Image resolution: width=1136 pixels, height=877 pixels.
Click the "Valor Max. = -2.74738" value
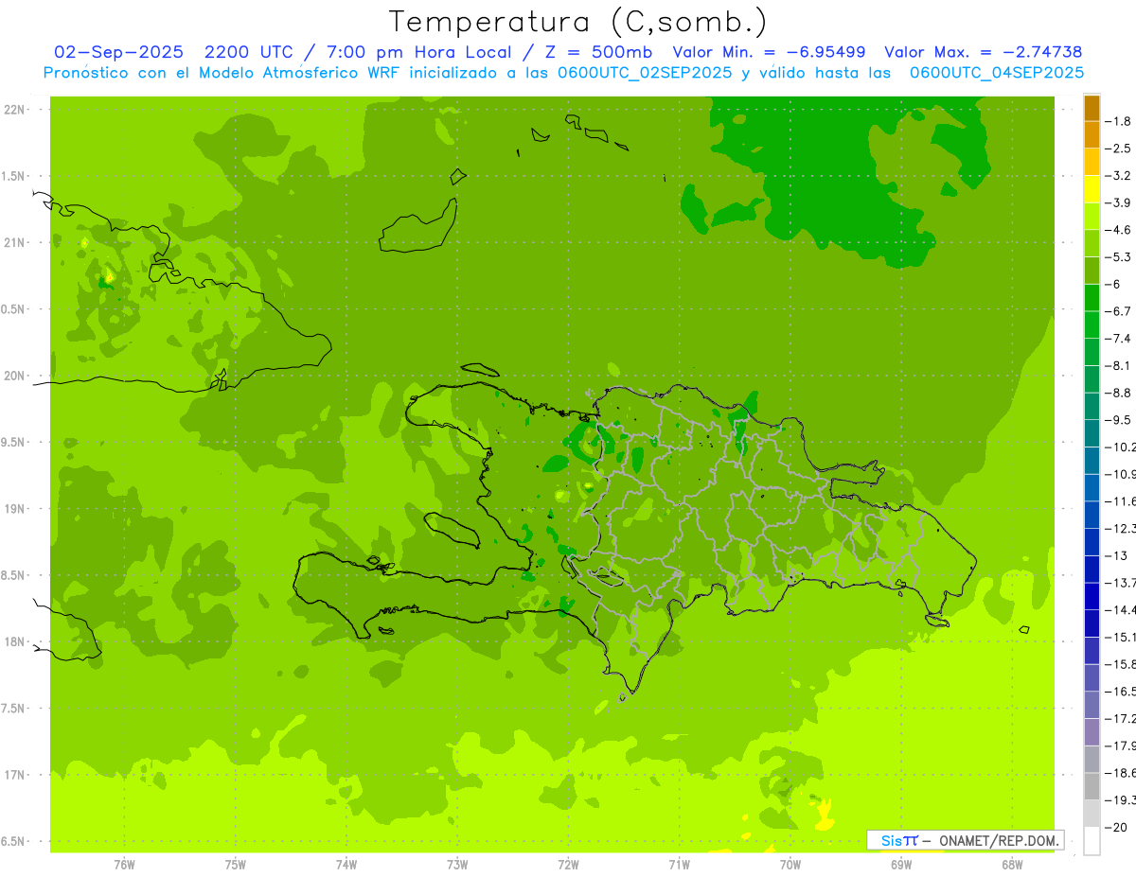point(984,52)
